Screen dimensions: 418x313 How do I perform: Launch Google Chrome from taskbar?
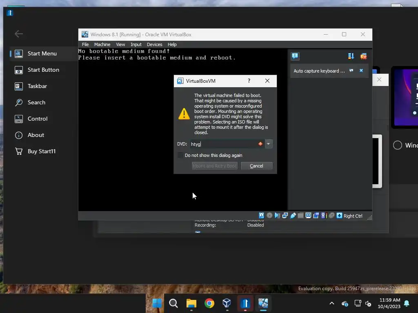click(x=209, y=303)
